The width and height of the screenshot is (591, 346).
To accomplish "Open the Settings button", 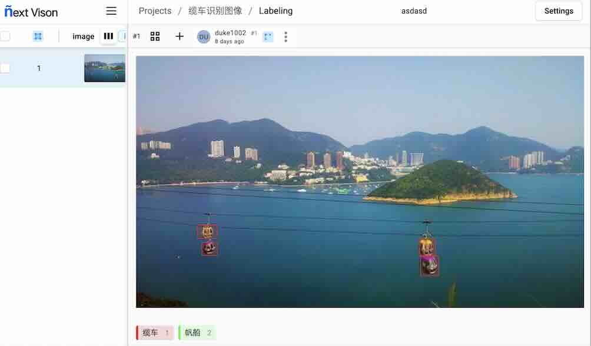I will pyautogui.click(x=559, y=11).
